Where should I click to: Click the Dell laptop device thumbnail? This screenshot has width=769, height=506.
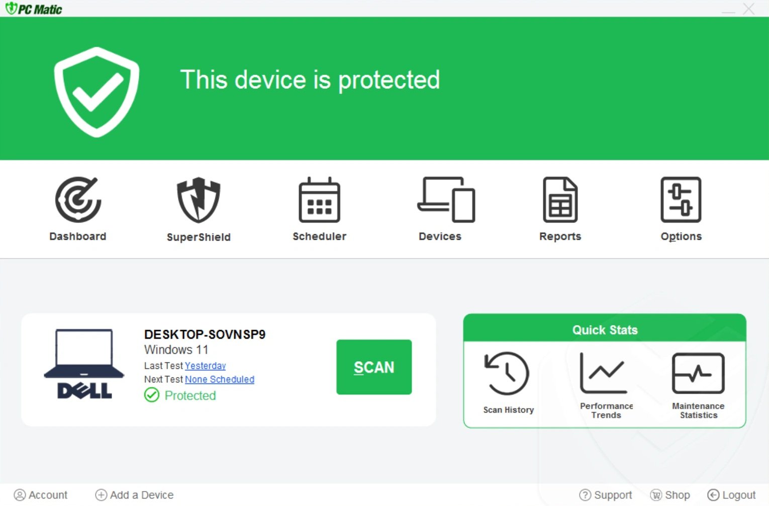coord(84,364)
